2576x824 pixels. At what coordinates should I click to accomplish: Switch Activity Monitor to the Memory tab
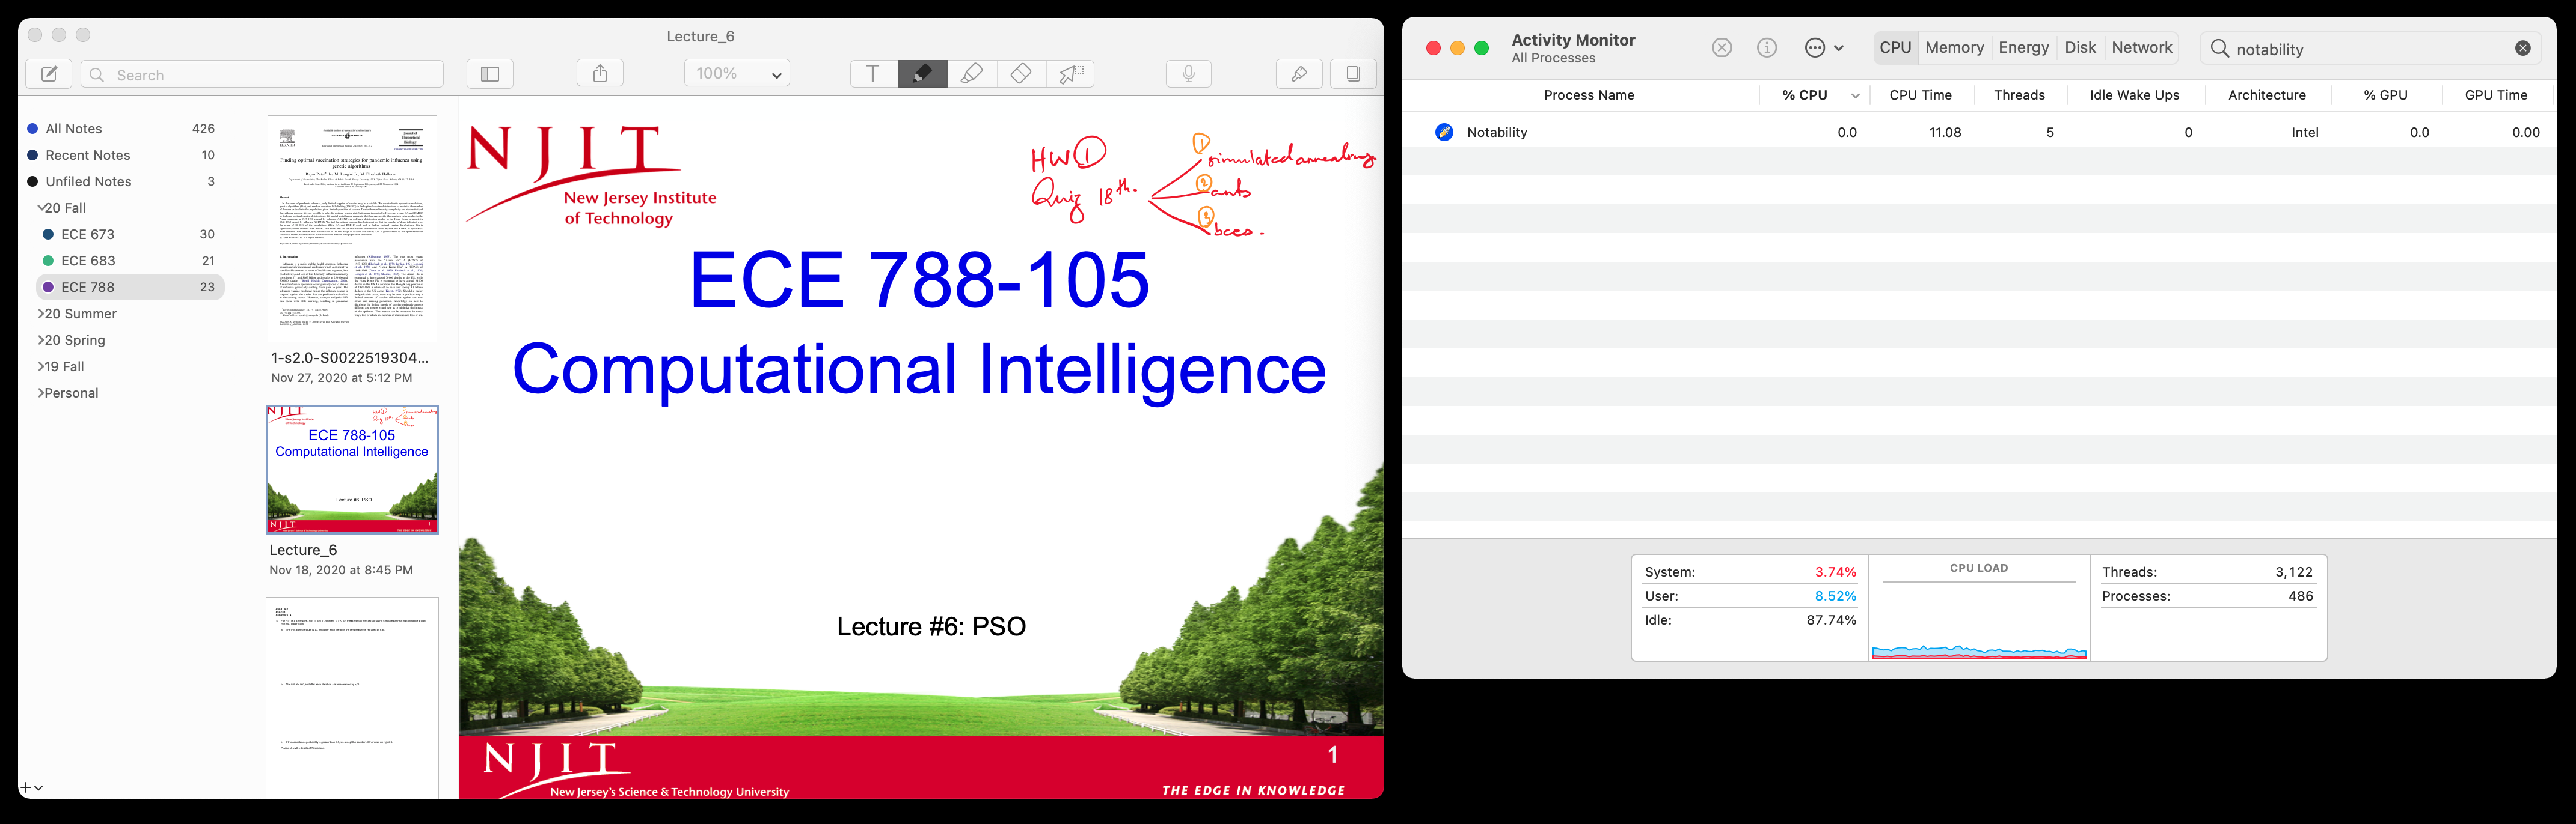coord(1954,47)
